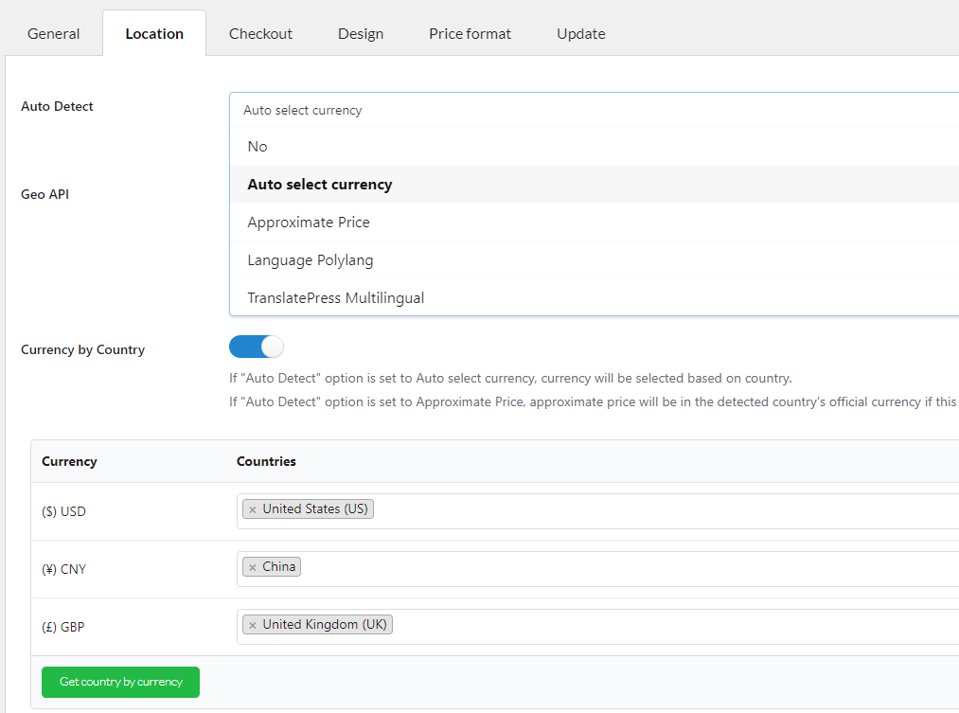
Task: Remove China tag from CNY row
Action: tap(253, 567)
